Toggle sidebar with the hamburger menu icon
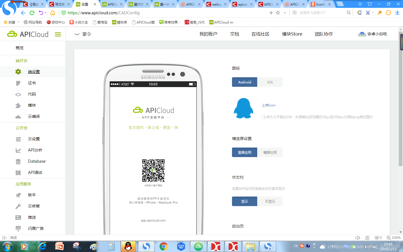This screenshot has height=252, width=403. tap(58, 34)
